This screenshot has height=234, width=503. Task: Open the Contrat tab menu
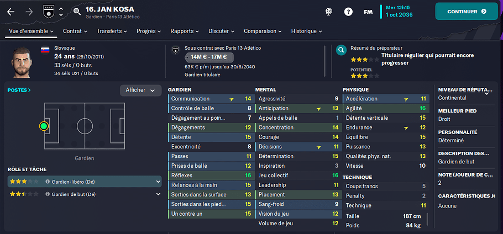[75, 31]
